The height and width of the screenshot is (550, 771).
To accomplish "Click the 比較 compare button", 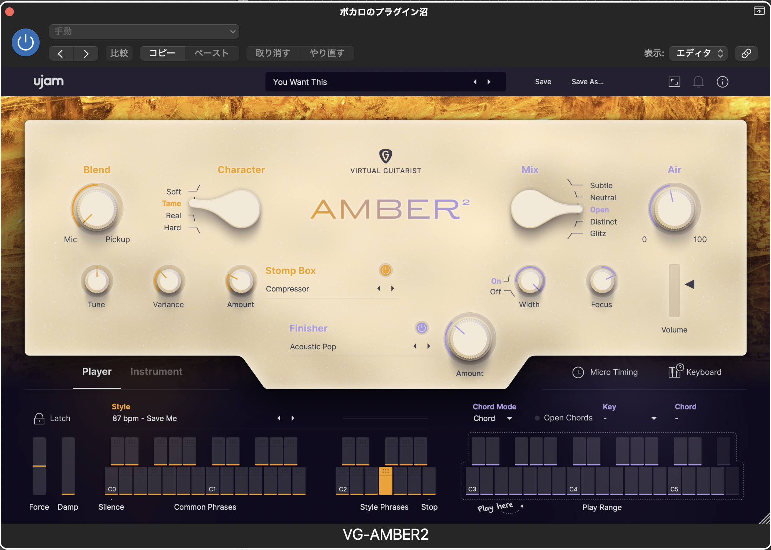I will point(119,53).
